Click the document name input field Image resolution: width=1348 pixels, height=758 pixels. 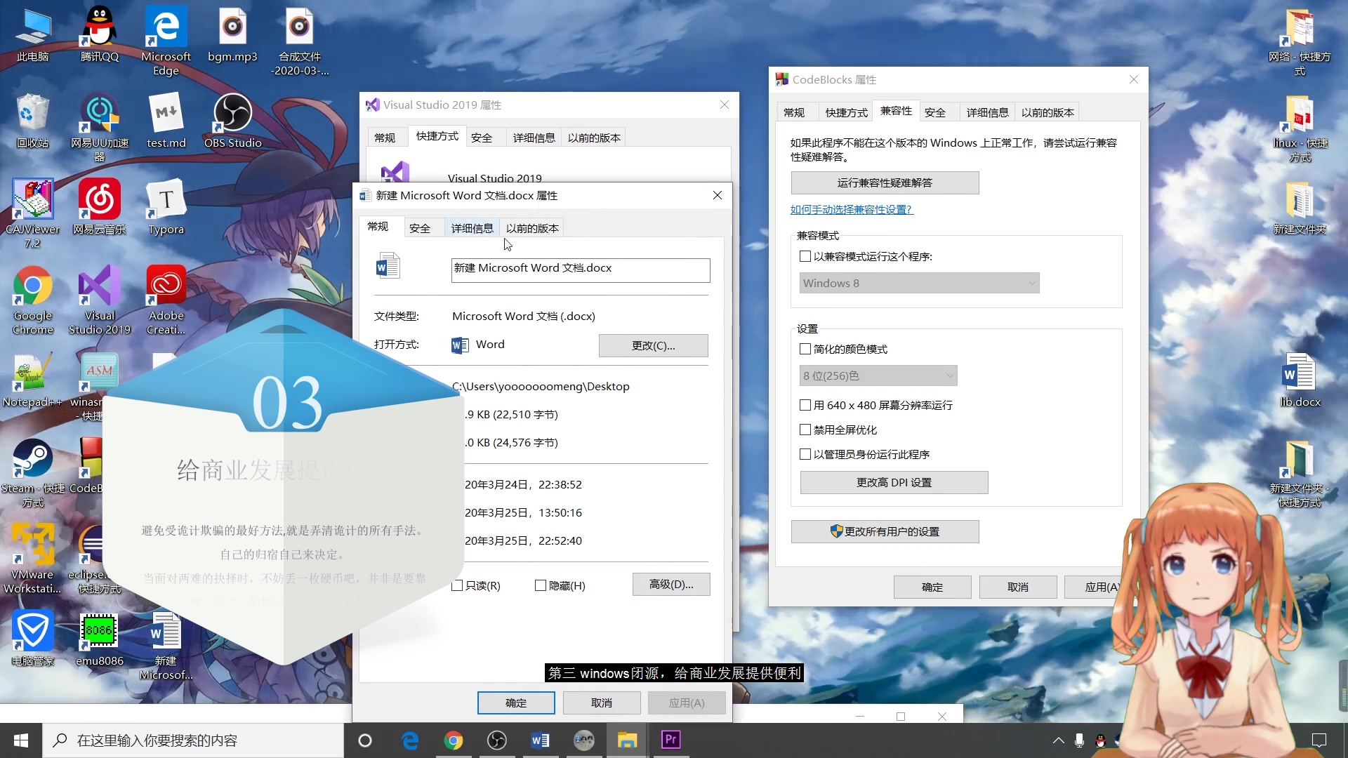[580, 270]
